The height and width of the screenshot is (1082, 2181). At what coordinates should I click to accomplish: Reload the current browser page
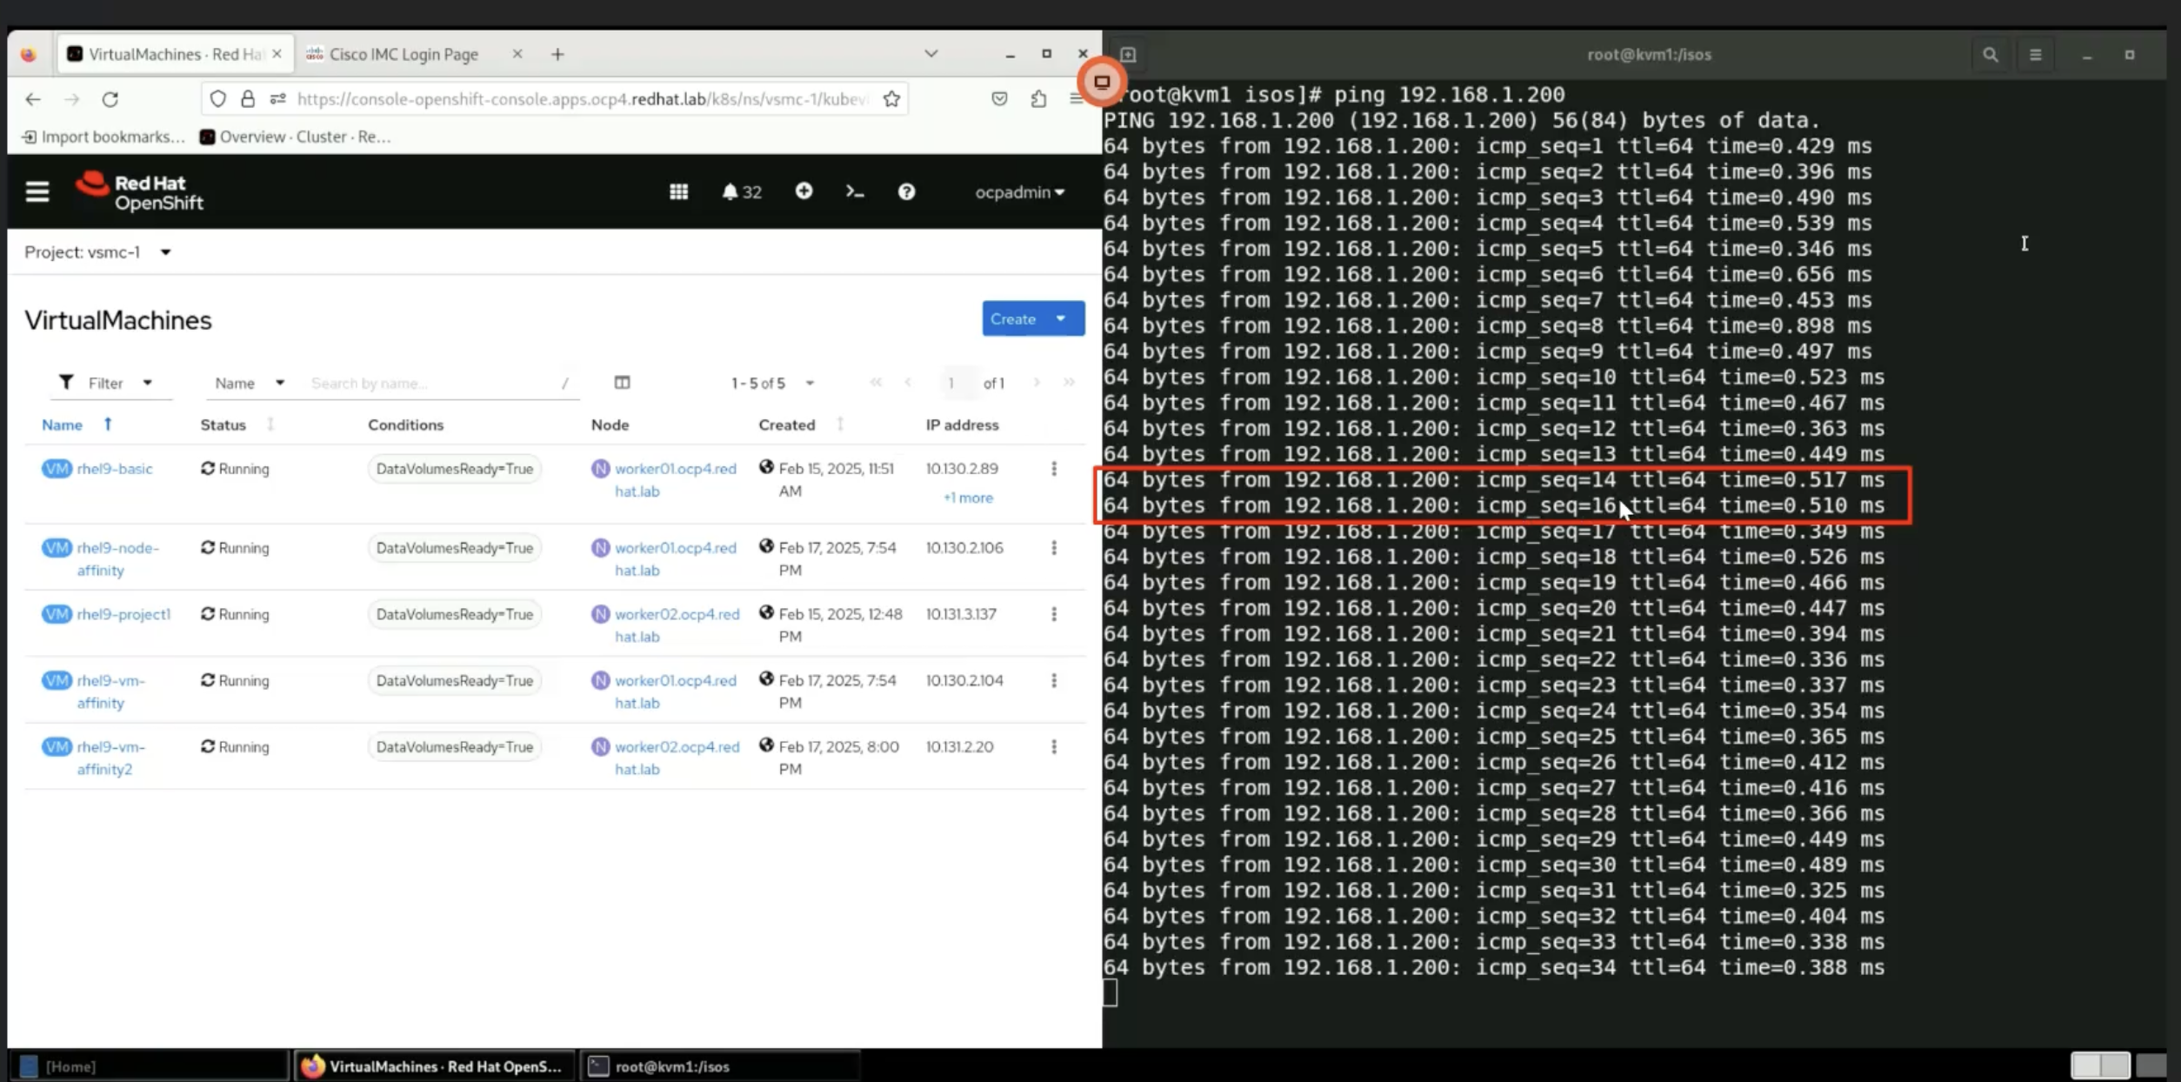pos(110,99)
